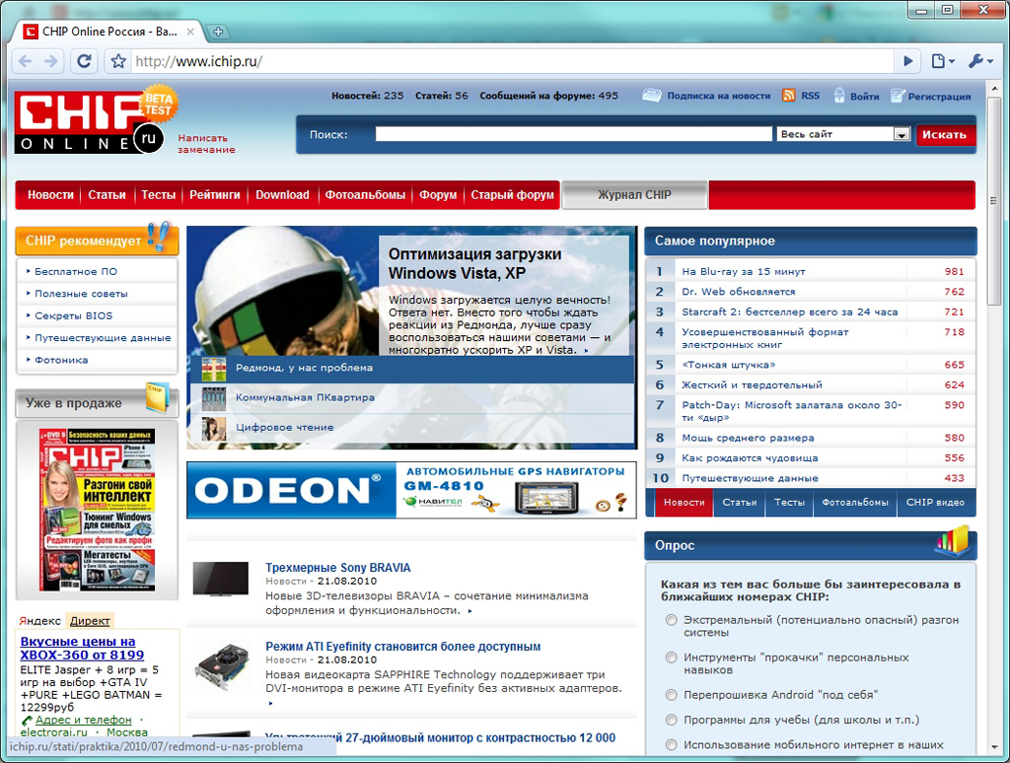Open the Старый форум menu item
Viewport: 1010px width, 763px height.
(x=512, y=195)
